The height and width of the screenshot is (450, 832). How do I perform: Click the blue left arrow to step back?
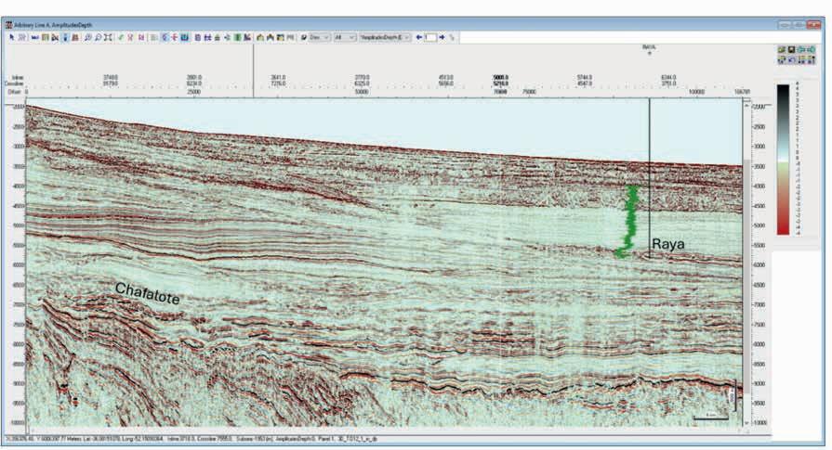click(419, 37)
